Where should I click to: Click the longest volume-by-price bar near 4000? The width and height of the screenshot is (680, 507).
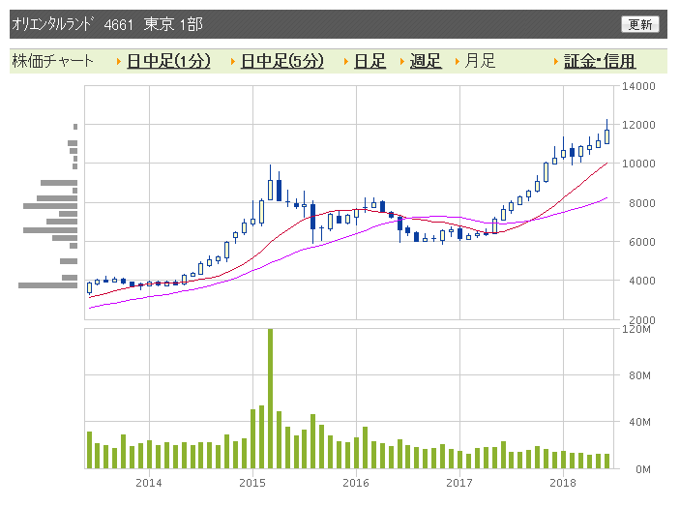click(x=47, y=285)
